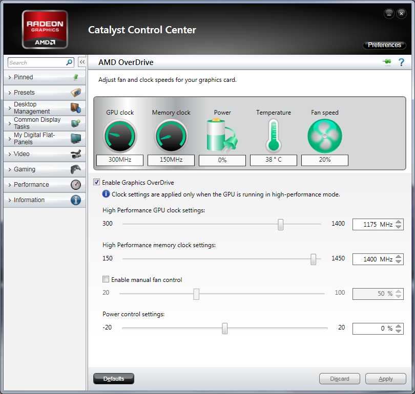Click the green pin page icon
This screenshot has width=415, height=394.
387,62
